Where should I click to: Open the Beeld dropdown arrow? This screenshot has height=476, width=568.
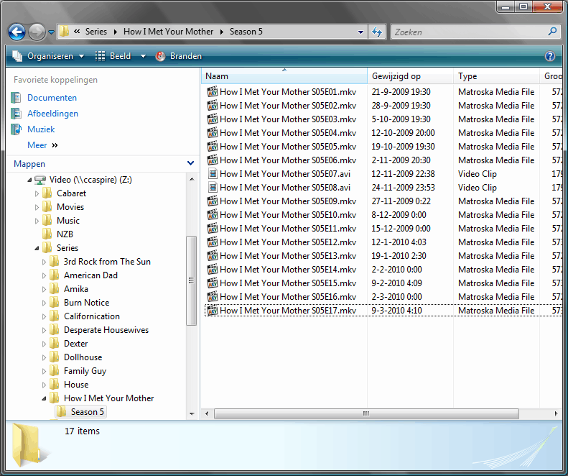pos(143,56)
